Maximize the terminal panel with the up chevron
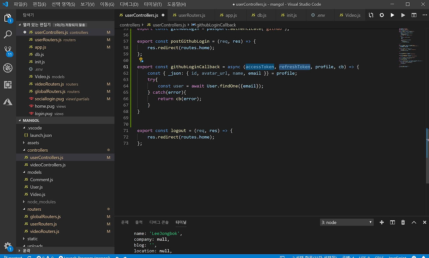 tap(414, 222)
